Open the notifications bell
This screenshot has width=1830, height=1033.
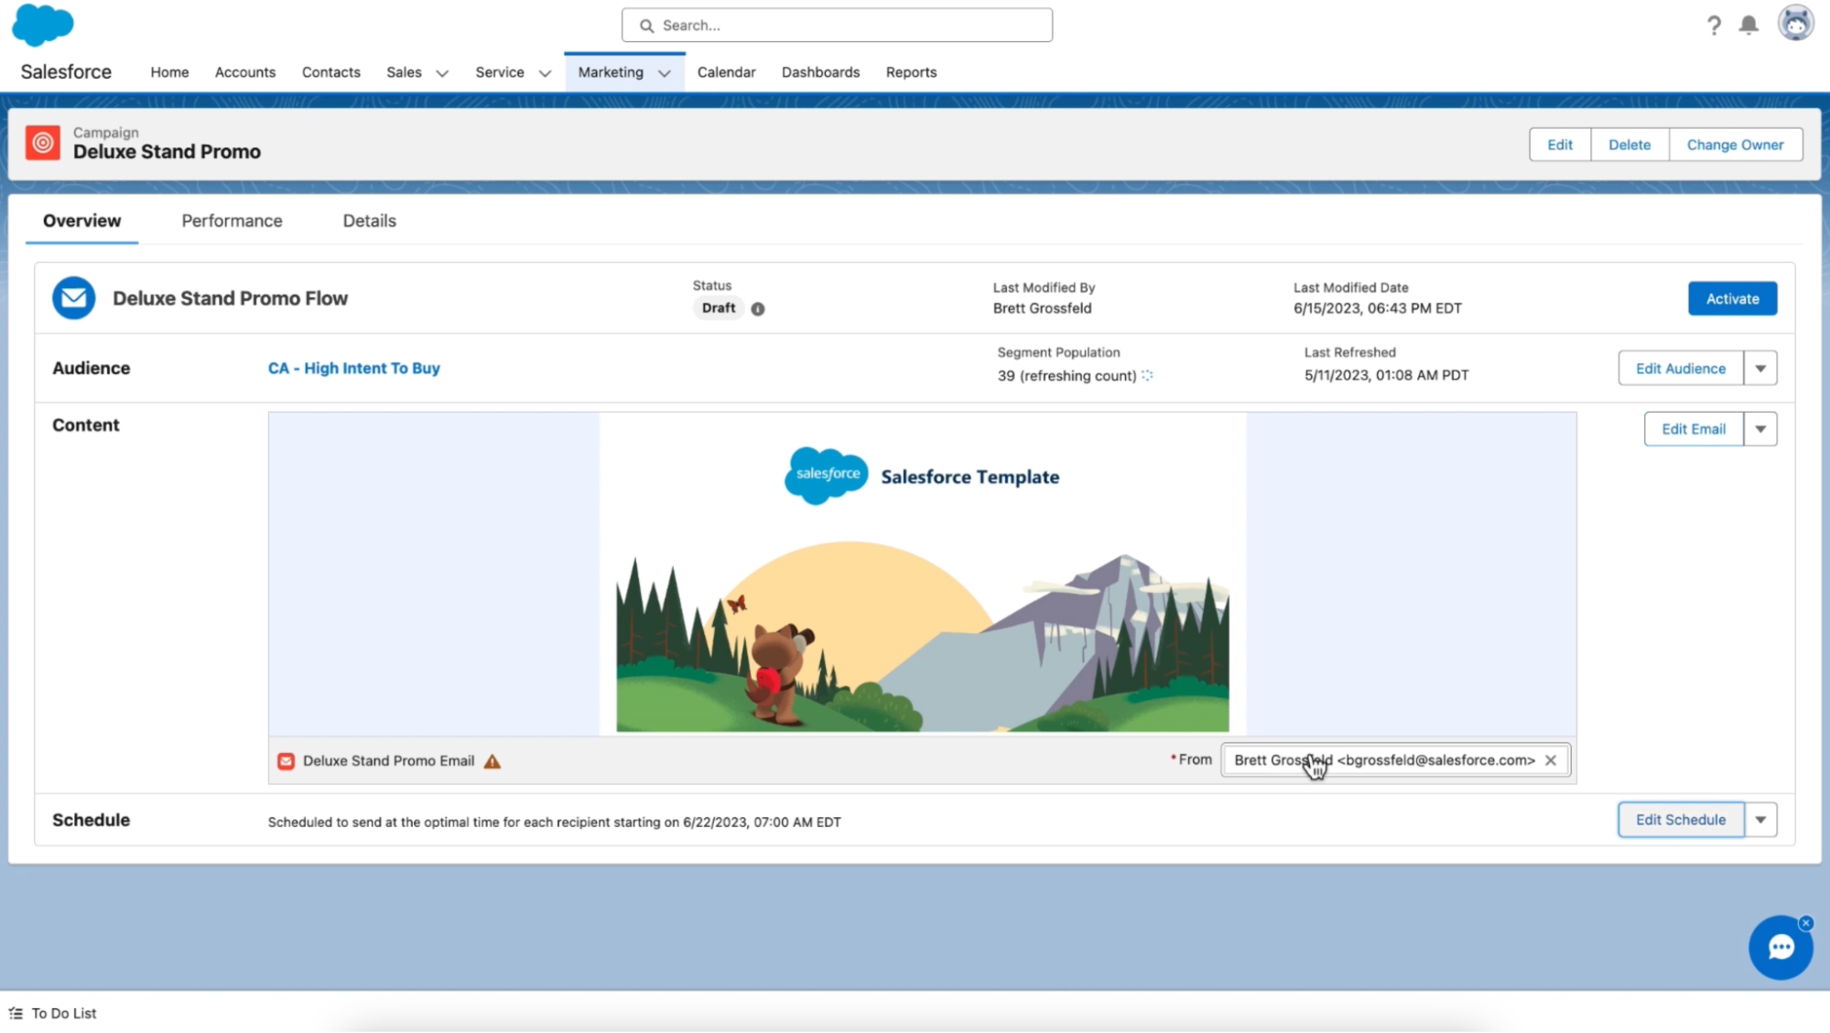coord(1749,25)
